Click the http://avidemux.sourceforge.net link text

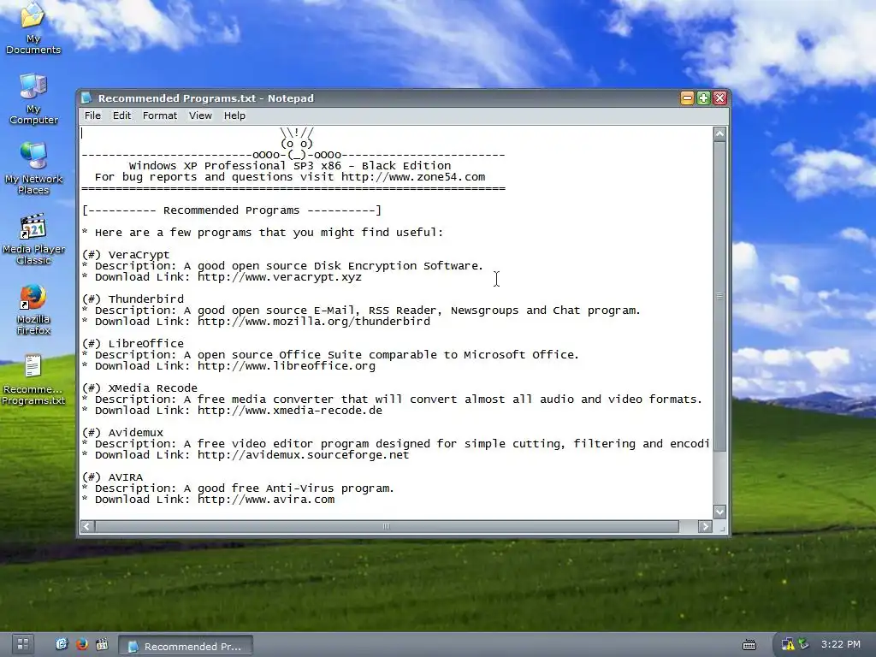(304, 455)
